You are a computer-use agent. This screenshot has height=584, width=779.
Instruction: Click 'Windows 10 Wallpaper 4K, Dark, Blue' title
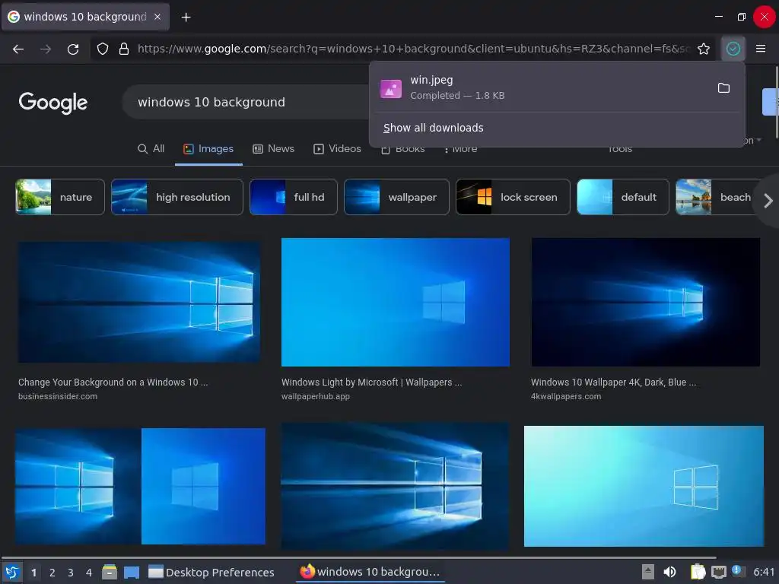pyautogui.click(x=614, y=382)
